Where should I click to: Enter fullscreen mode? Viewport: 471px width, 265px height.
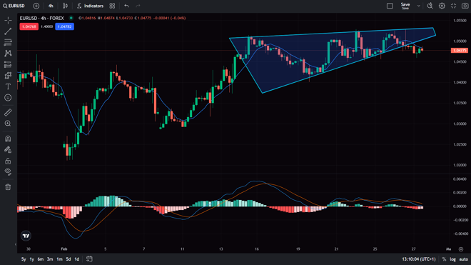tap(454, 6)
